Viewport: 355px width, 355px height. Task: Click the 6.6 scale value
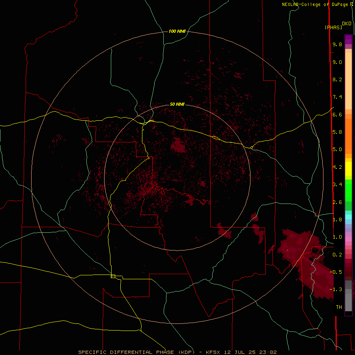point(337,114)
